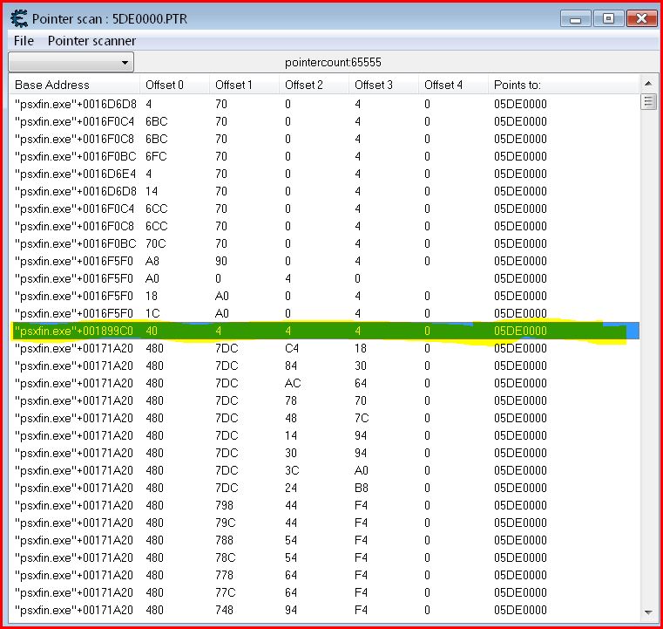
Task: Click the vertical scrollbar thumb
Action: pyautogui.click(x=647, y=102)
